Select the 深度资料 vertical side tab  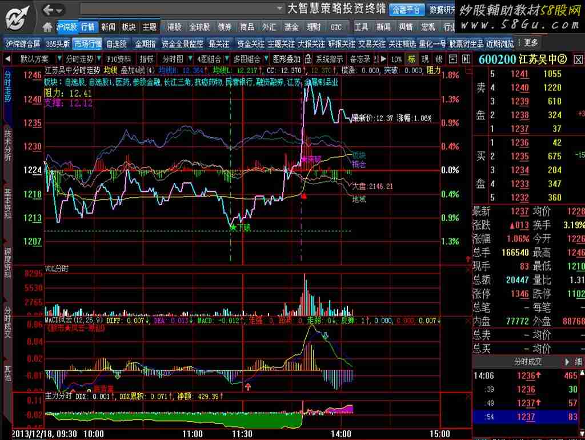pos(8,263)
